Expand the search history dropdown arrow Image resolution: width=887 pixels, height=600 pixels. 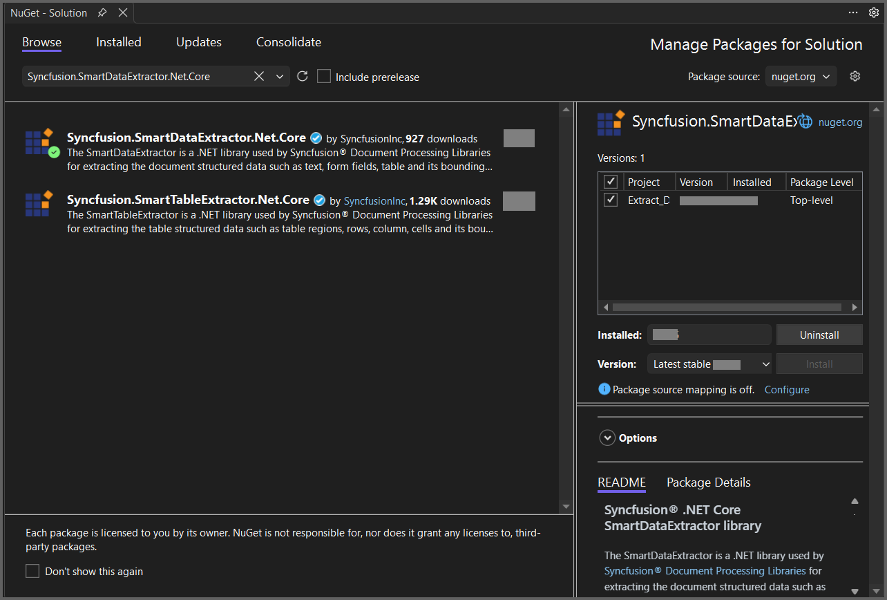pos(280,77)
